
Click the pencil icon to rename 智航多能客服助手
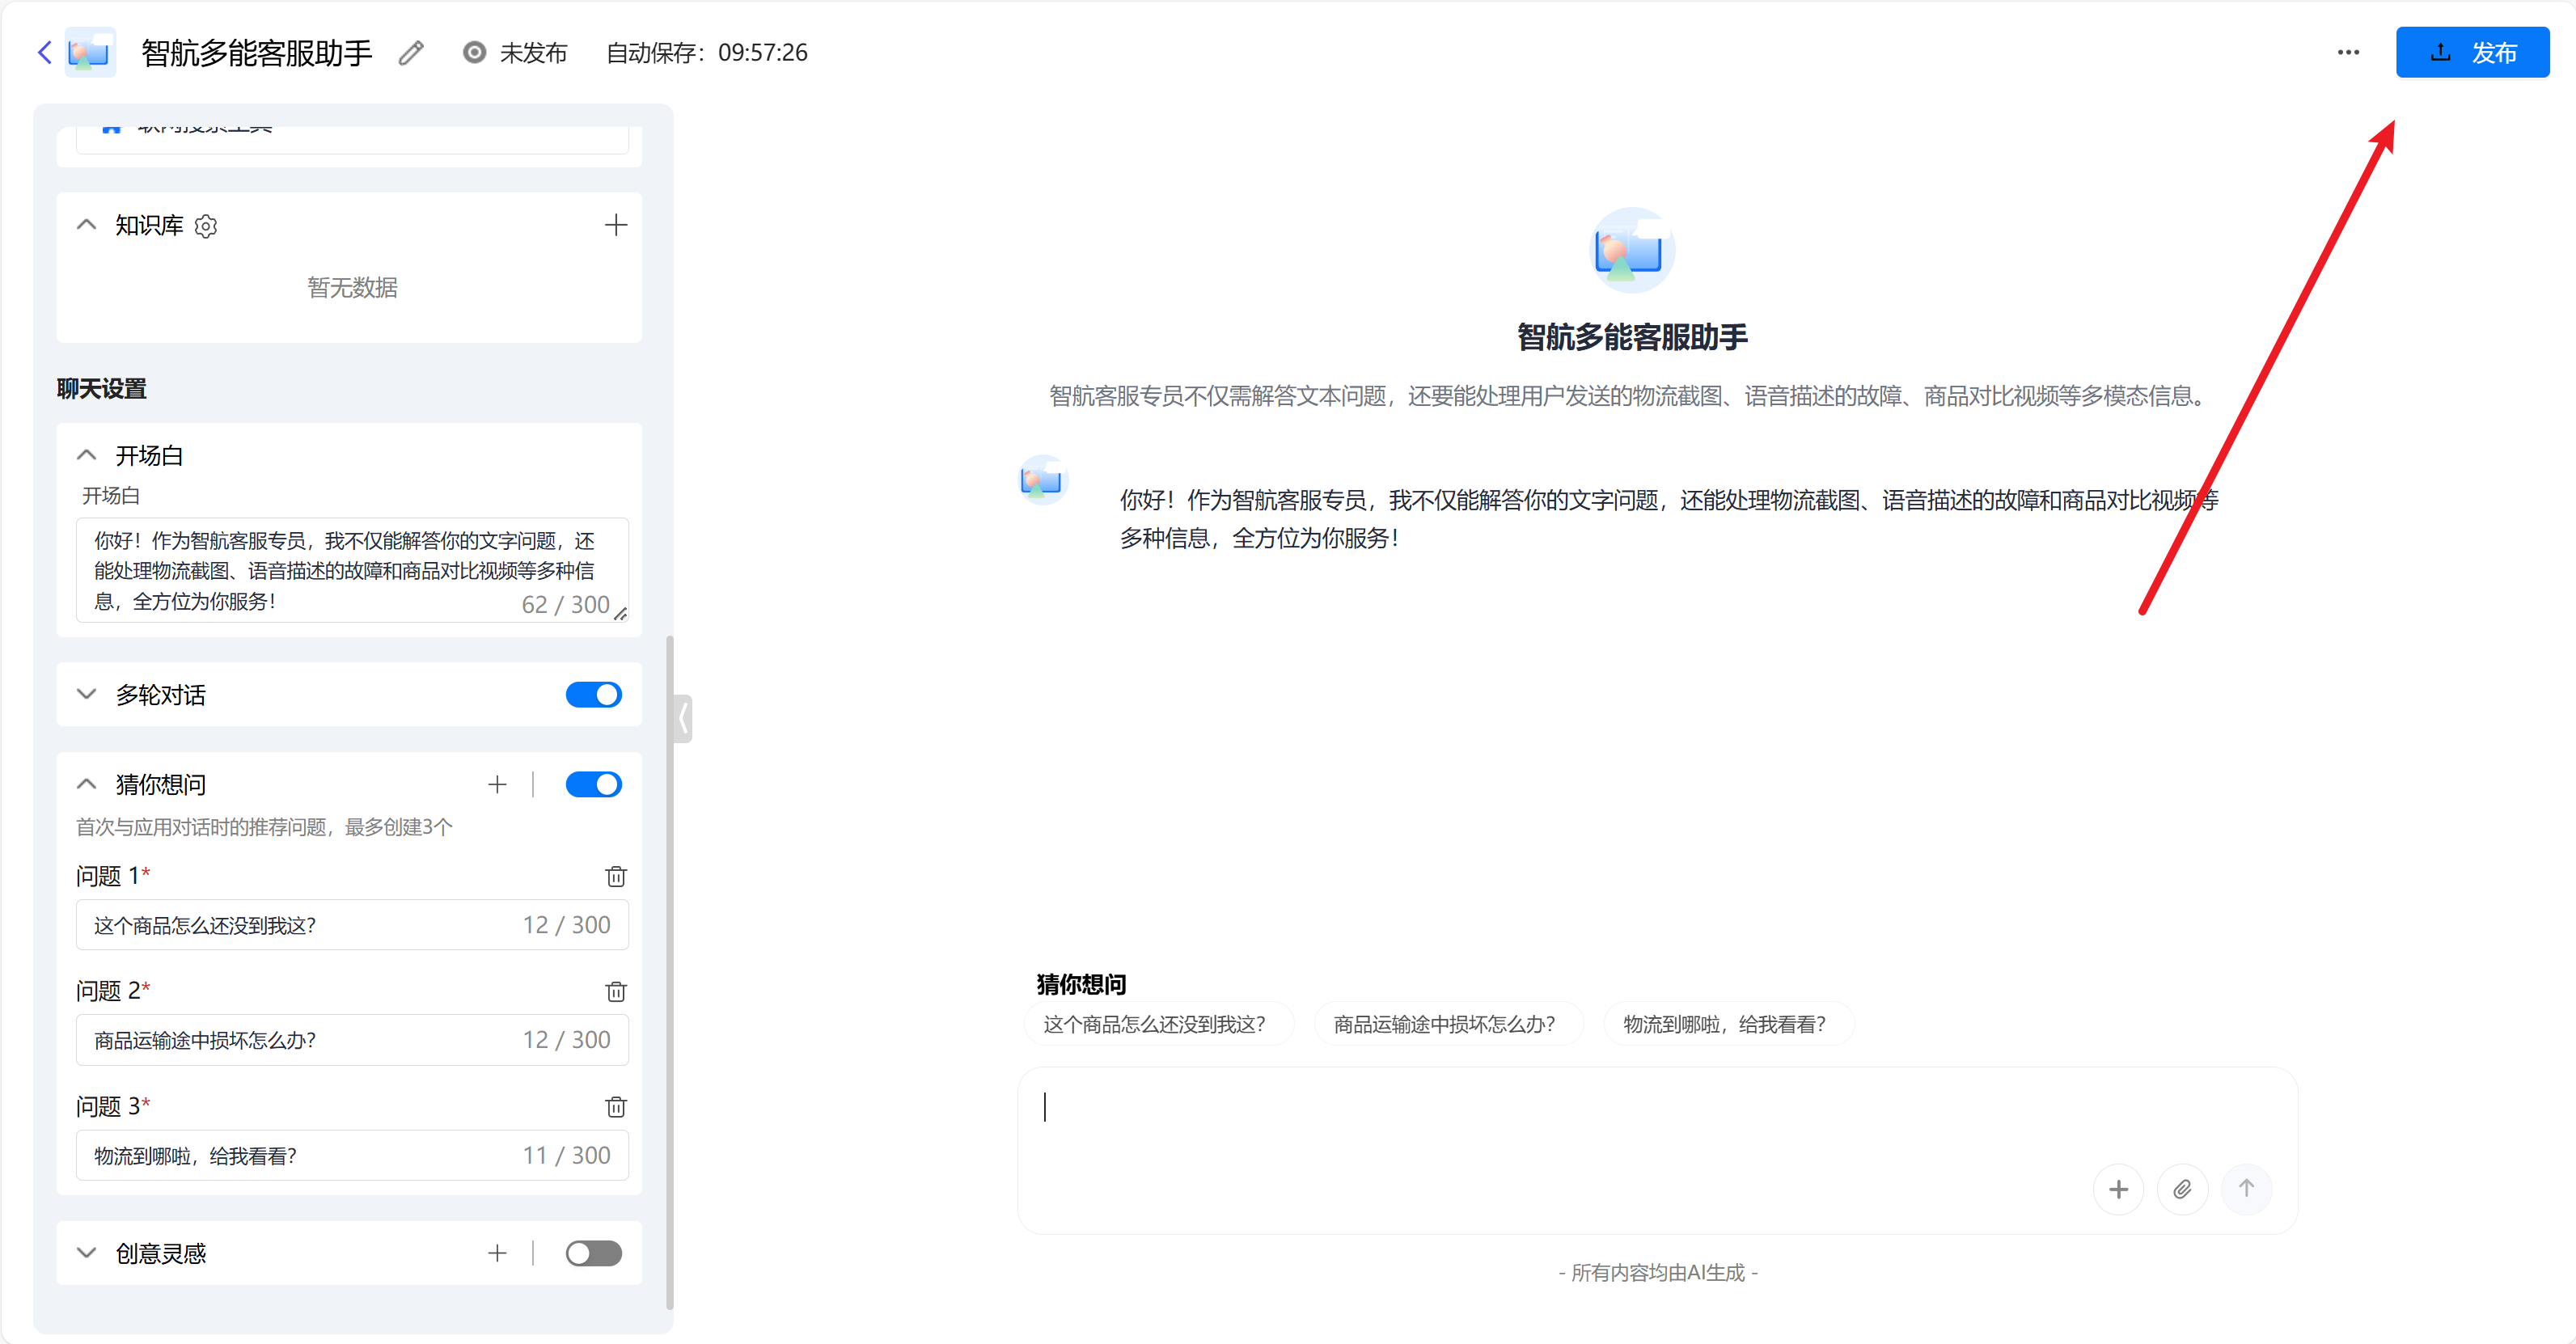410,52
